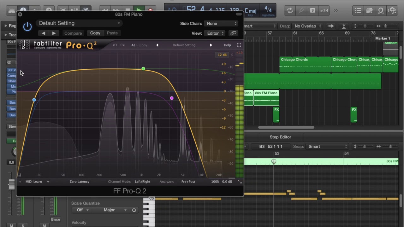Open the loop browser icon
Screen dimensions: 404x227
(381, 10)
